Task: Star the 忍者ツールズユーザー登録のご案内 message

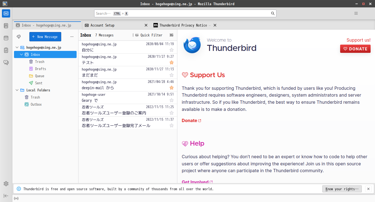Action: pyautogui.click(x=172, y=113)
